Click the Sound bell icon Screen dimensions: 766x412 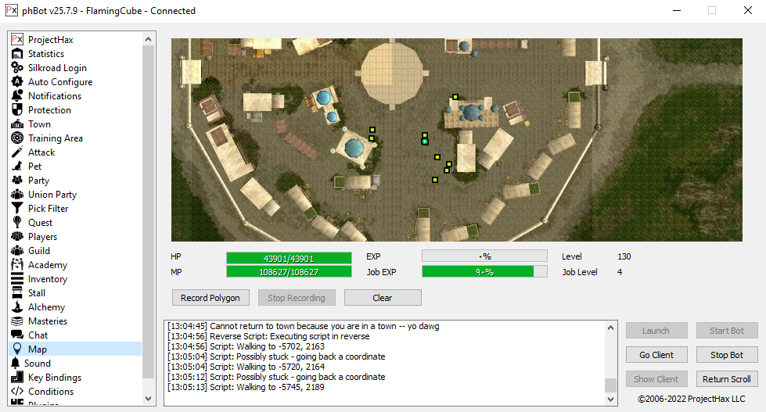(x=16, y=364)
